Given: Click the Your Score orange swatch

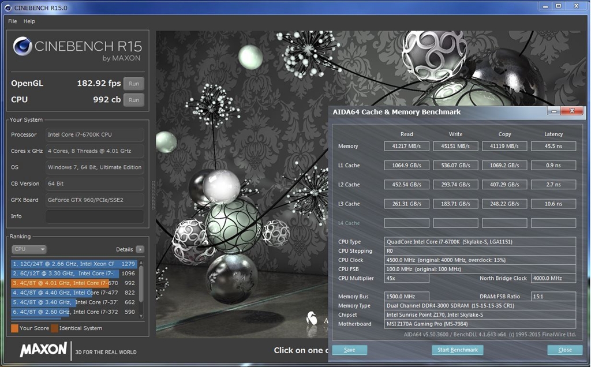Looking at the screenshot, I should (14, 328).
